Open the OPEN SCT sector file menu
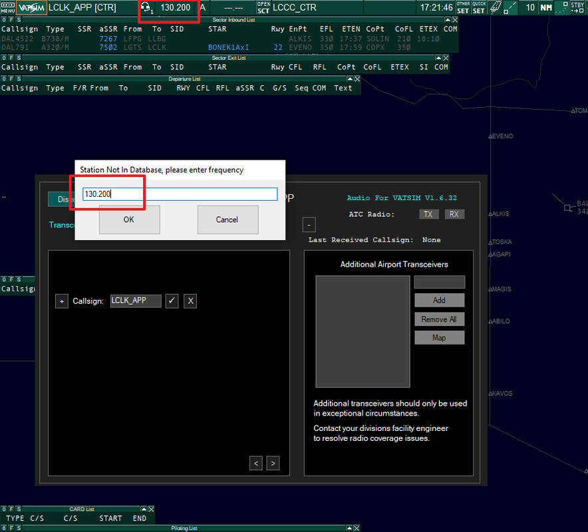 click(263, 7)
